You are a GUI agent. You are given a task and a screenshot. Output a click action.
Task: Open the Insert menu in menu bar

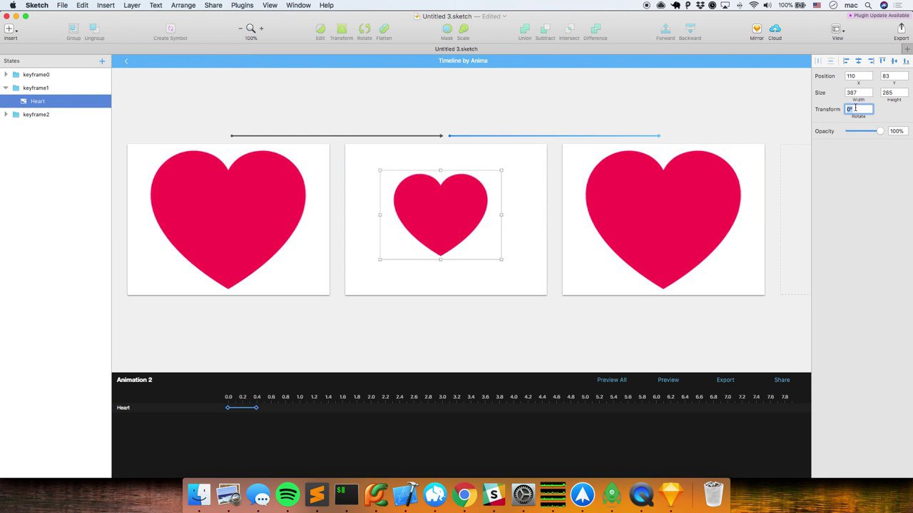pyautogui.click(x=106, y=5)
